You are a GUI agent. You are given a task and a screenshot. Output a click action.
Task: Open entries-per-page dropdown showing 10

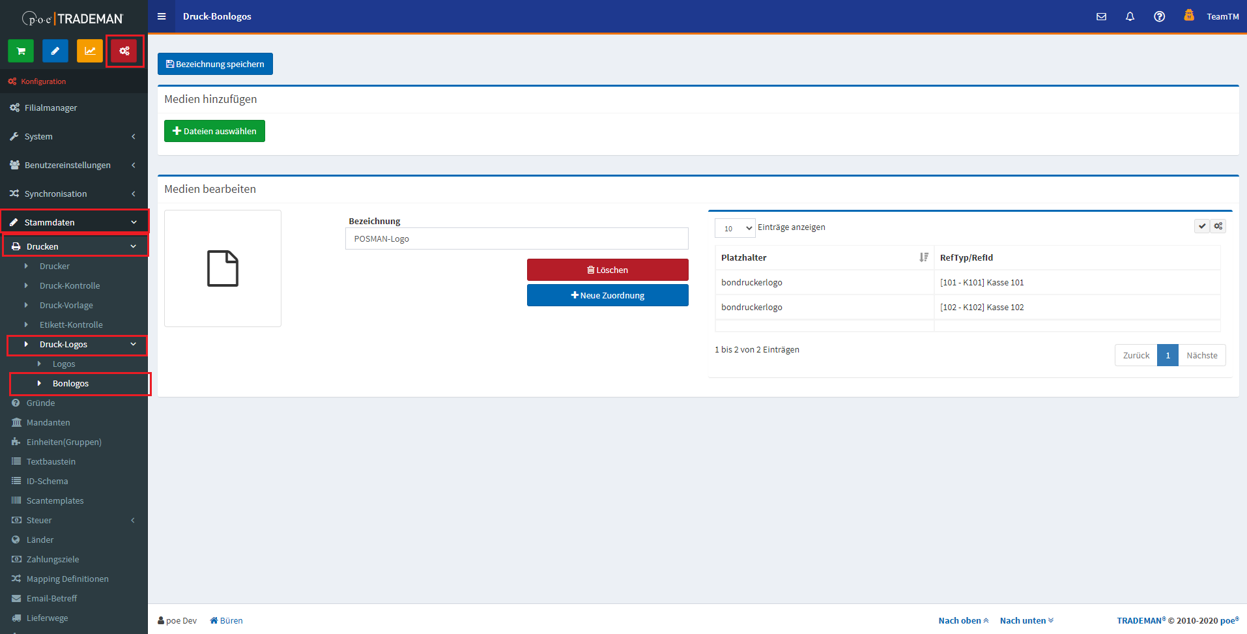pyautogui.click(x=735, y=228)
